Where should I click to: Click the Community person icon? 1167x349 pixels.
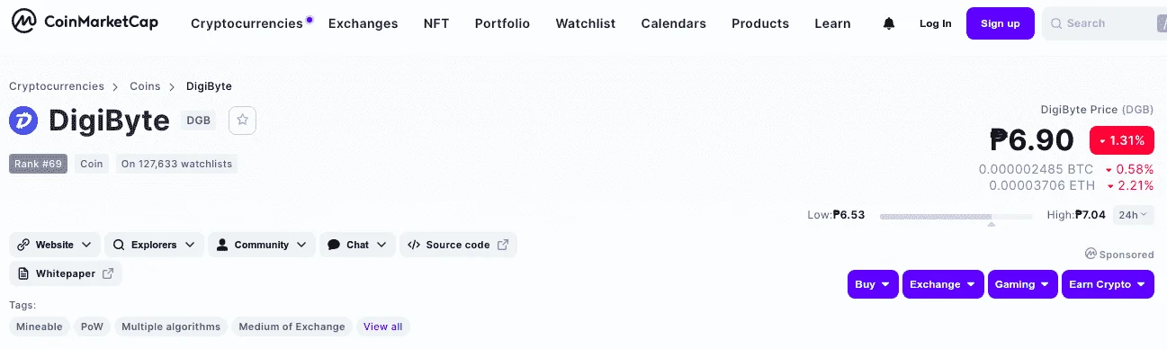pos(222,245)
